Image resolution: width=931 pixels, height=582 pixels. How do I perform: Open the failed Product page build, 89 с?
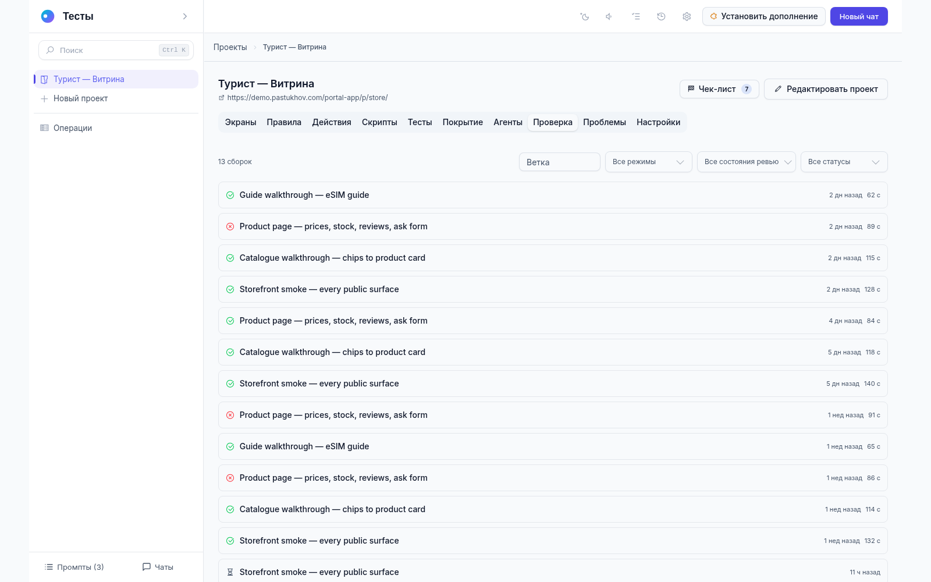pyautogui.click(x=553, y=226)
